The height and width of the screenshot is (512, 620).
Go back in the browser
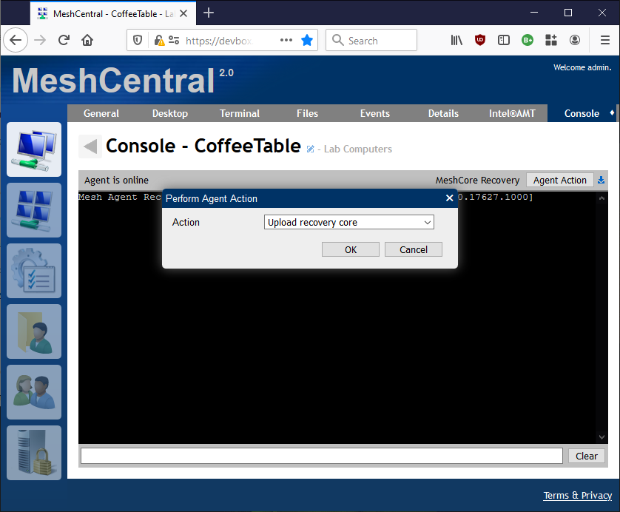16,40
